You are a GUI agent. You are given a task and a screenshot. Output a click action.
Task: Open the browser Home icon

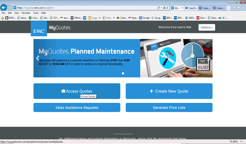point(234,8)
